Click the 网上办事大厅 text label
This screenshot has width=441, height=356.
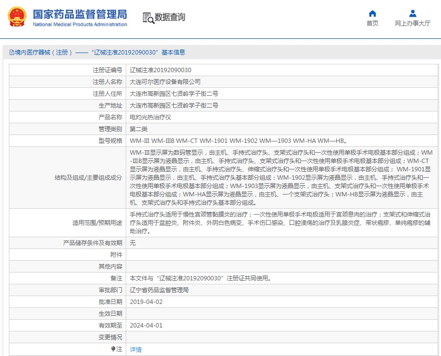tap(413, 24)
